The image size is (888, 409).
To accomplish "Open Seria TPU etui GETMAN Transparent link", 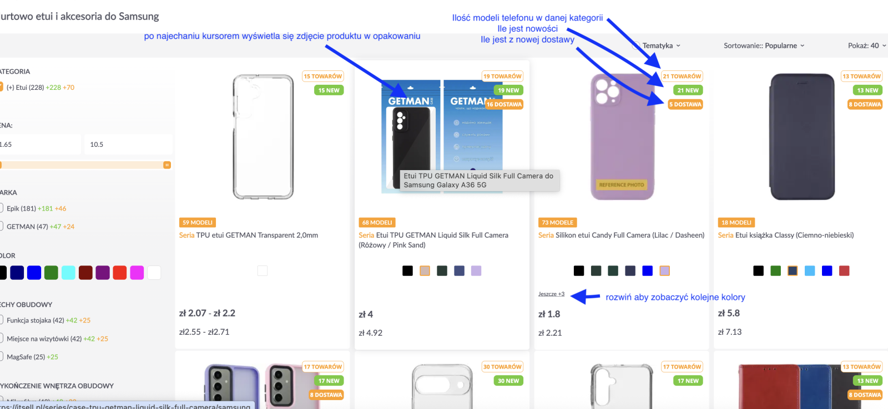I will [249, 235].
